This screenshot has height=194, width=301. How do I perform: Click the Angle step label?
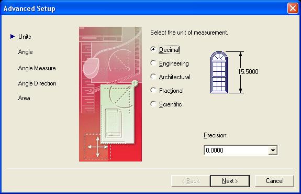pyautogui.click(x=25, y=52)
